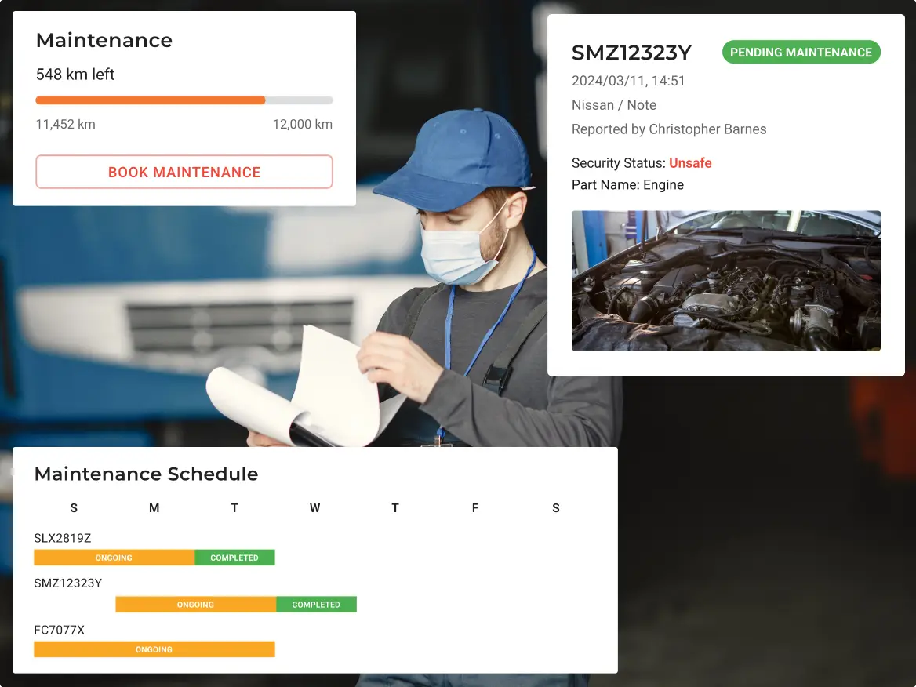
Task: Click the red Unsafe security status
Action: 690,163
